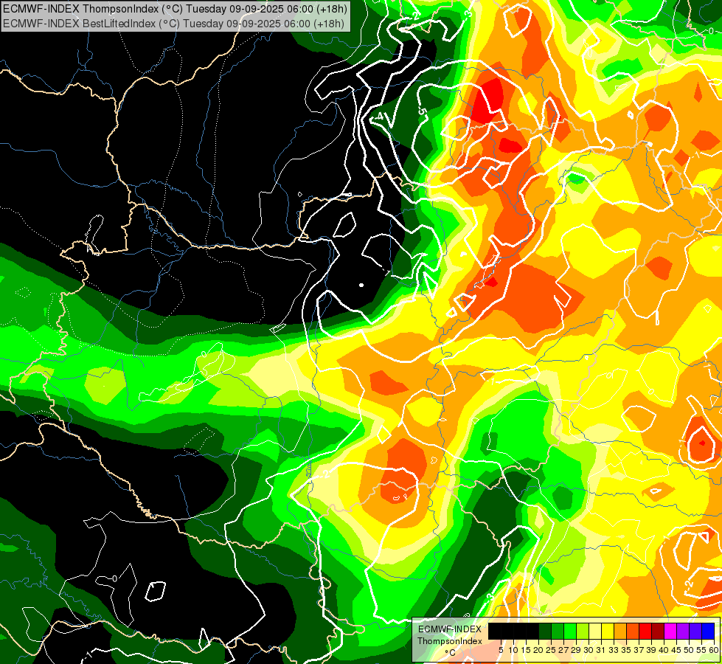Click the legend scale value 33

(x=614, y=650)
